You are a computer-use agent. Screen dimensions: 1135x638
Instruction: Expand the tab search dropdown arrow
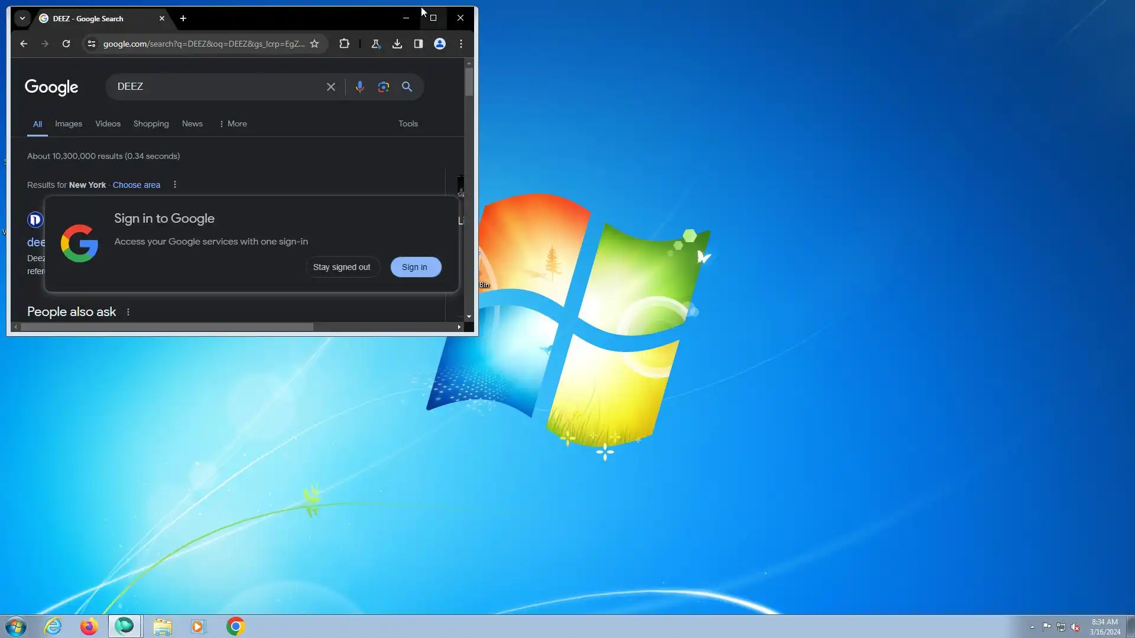(x=22, y=18)
